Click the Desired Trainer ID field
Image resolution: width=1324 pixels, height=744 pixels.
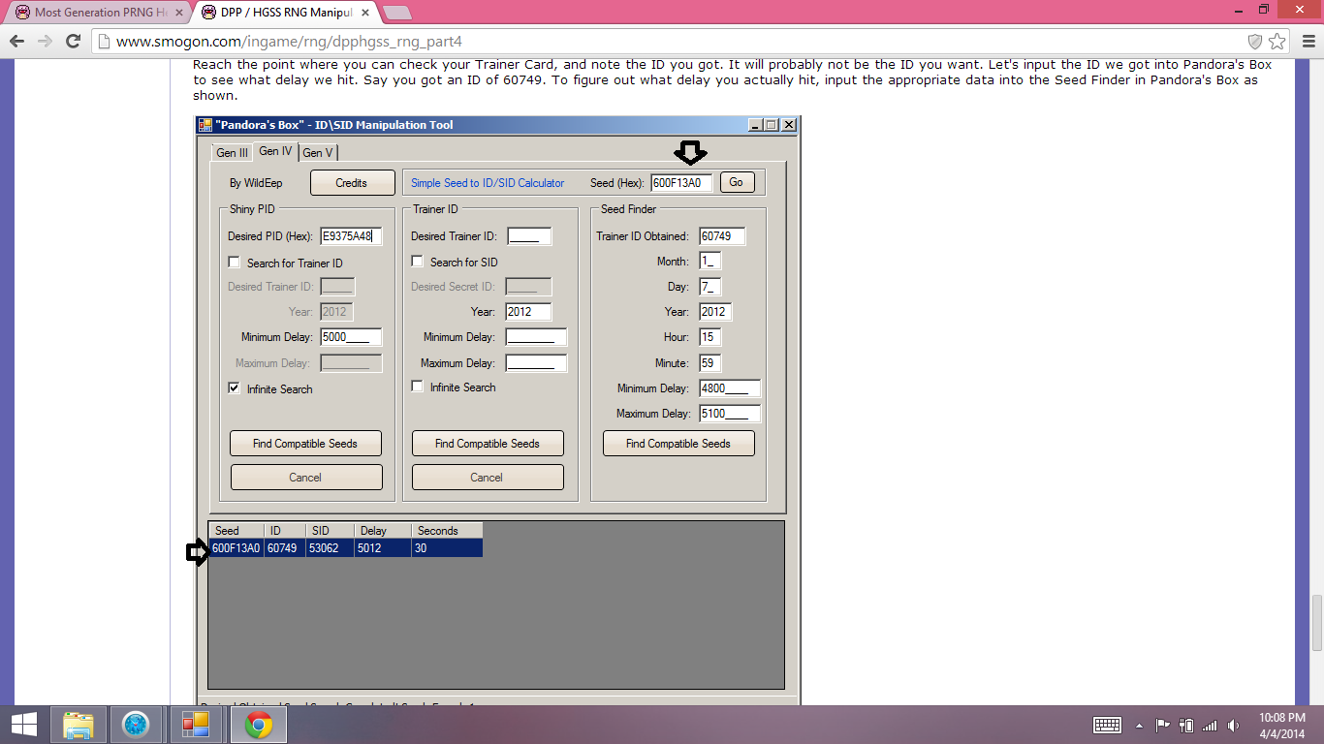click(x=529, y=235)
